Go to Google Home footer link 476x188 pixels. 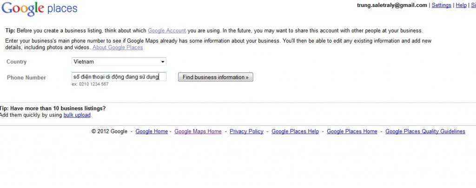pyautogui.click(x=152, y=131)
